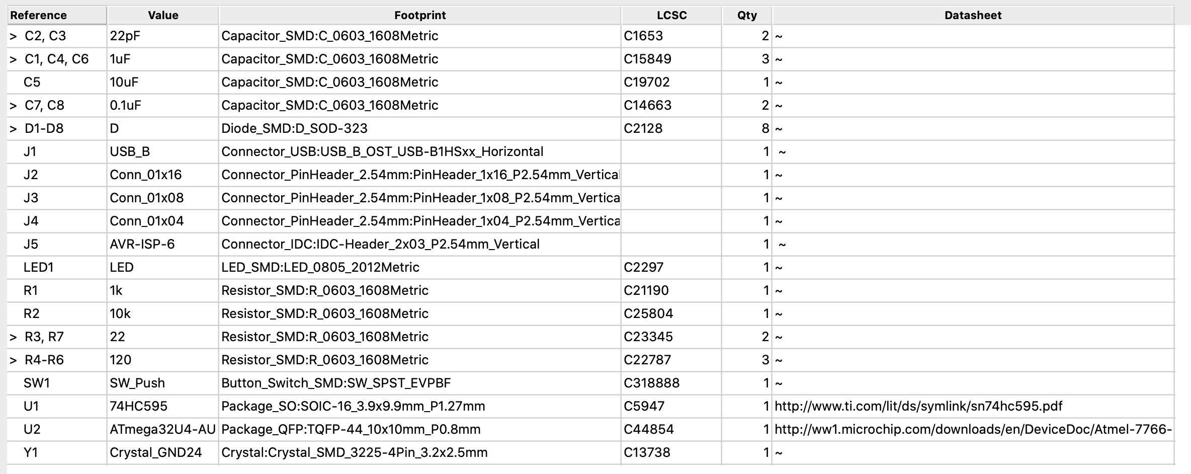Click the LCSC column header
The height and width of the screenshot is (474, 1191).
point(671,15)
